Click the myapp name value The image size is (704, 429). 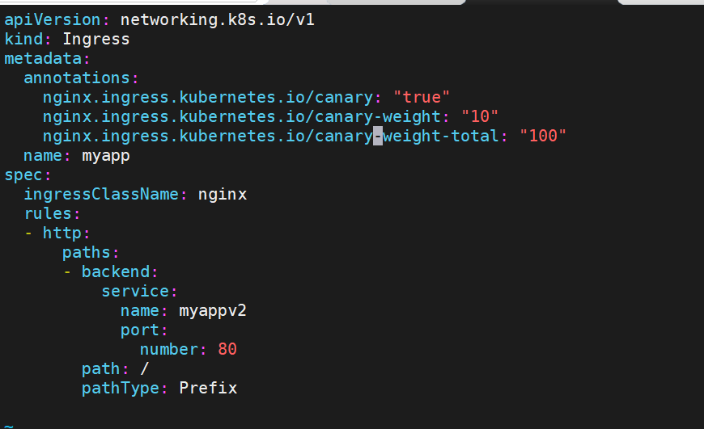(106, 156)
